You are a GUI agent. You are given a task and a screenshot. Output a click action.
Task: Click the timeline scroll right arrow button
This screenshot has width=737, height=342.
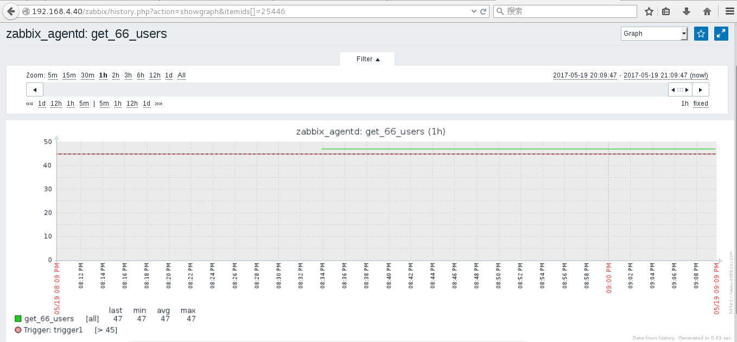pyautogui.click(x=701, y=89)
